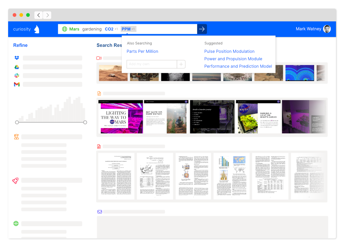The height and width of the screenshot is (247, 345).
Task: Go forward with the browser forward arrow
Action: click(47, 15)
